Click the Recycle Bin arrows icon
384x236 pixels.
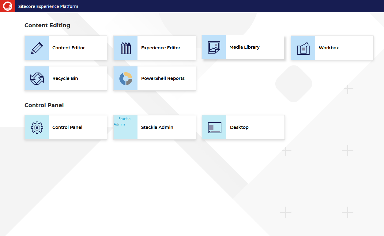tap(37, 79)
